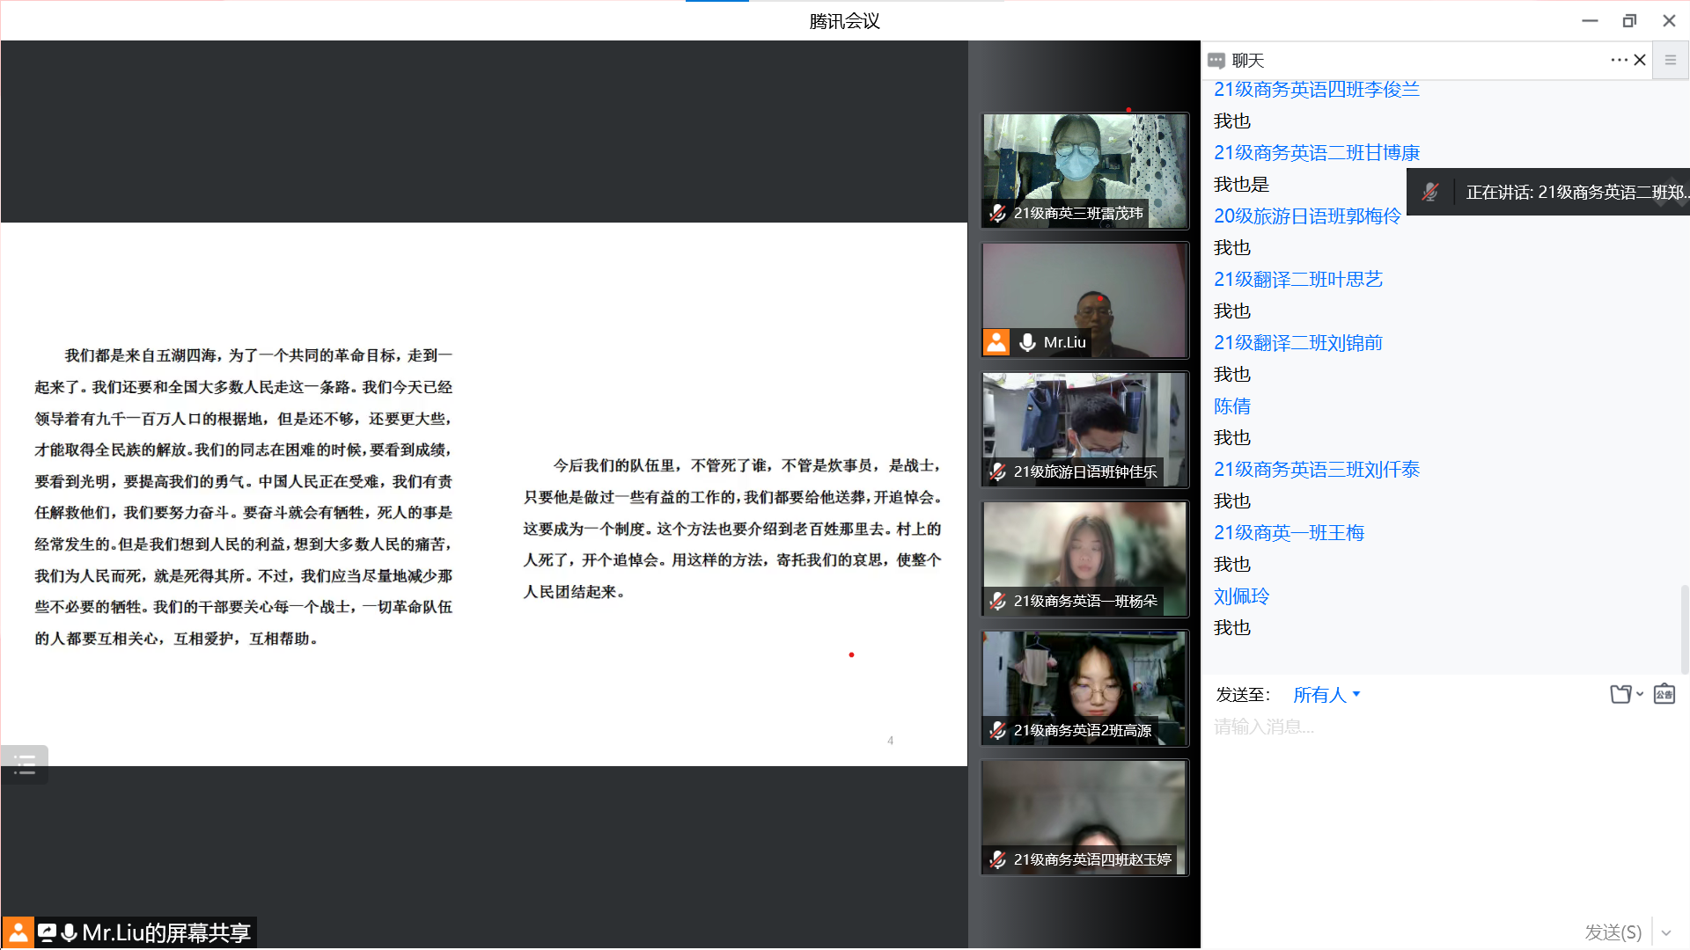Click the sender name 21级商务英语三班刘仟泰
Image resolution: width=1690 pixels, height=950 pixels.
click(1316, 470)
